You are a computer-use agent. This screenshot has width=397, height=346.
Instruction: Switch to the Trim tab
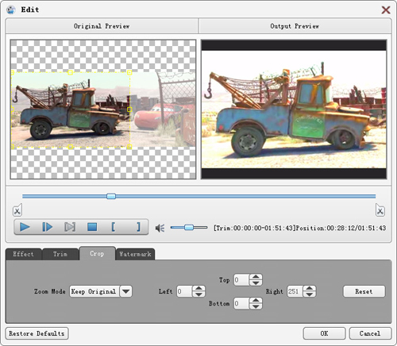(x=60, y=254)
